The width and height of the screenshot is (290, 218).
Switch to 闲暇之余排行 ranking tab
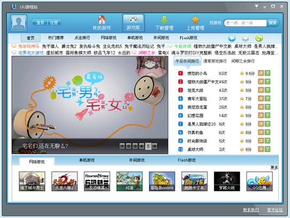(243, 61)
